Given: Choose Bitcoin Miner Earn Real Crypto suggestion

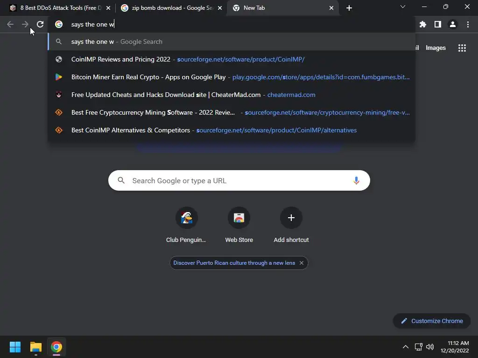Looking at the screenshot, I should tap(232, 77).
